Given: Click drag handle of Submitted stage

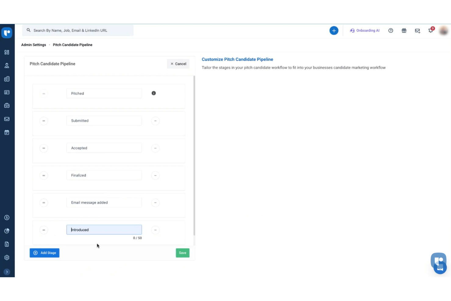Looking at the screenshot, I should (44, 121).
